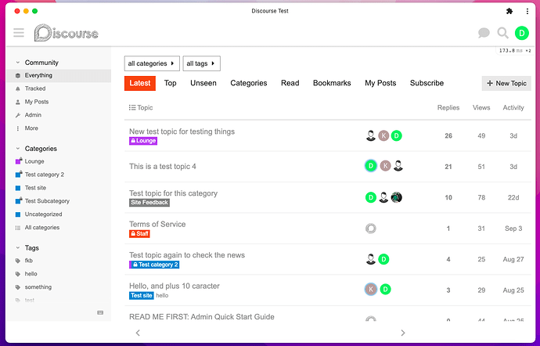
Task: Click the blue Test category 2 badge on topic
Action: (x=154, y=265)
